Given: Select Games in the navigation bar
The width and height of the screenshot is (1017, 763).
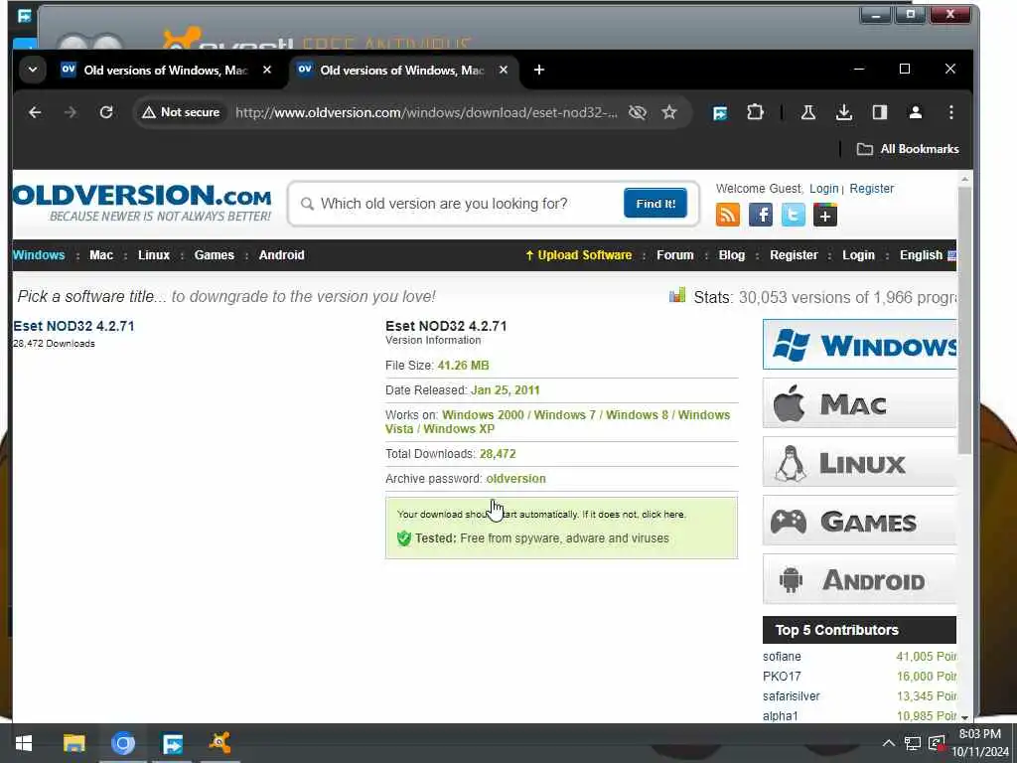Looking at the screenshot, I should point(215,255).
